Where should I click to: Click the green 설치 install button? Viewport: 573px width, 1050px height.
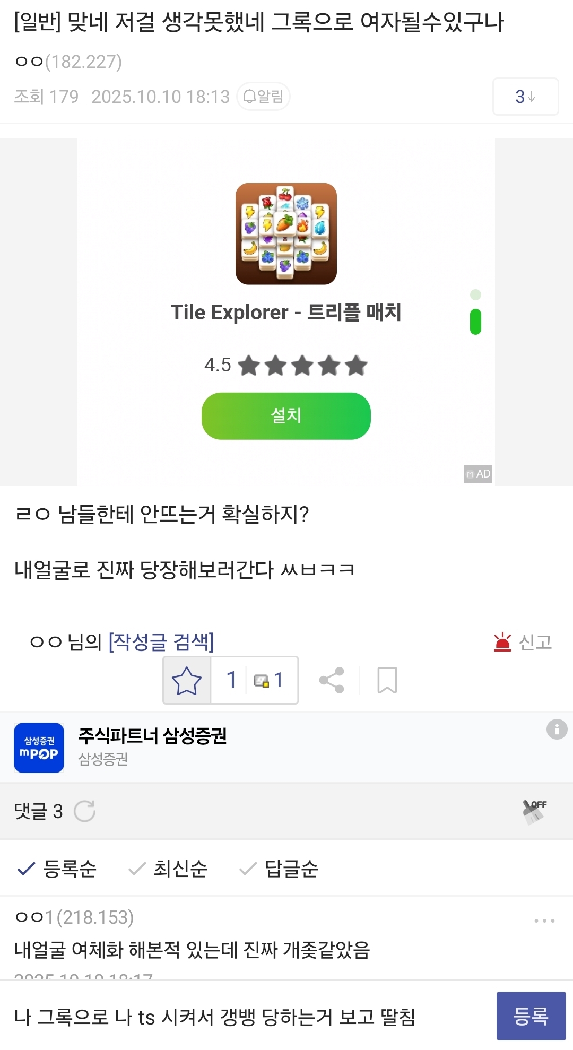click(x=286, y=416)
